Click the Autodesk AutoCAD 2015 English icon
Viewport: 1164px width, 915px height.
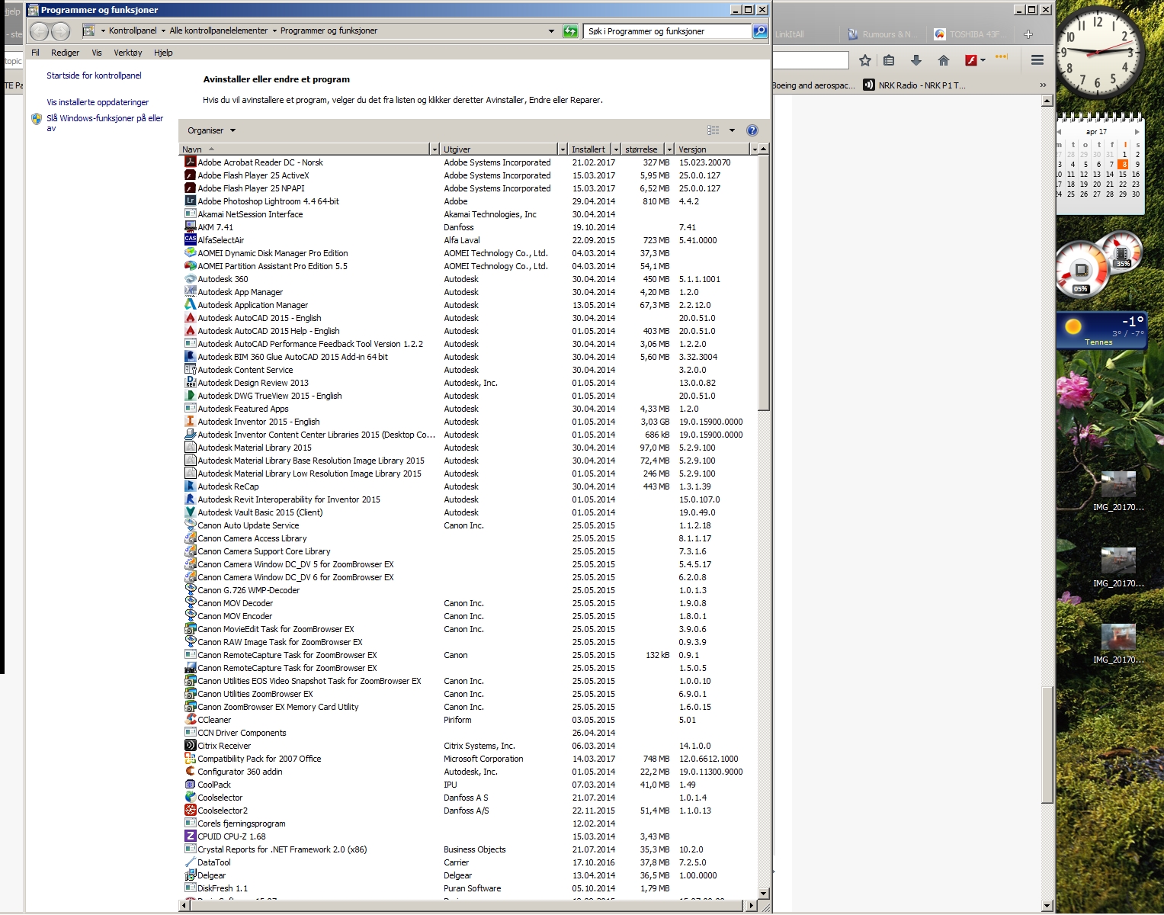[191, 317]
